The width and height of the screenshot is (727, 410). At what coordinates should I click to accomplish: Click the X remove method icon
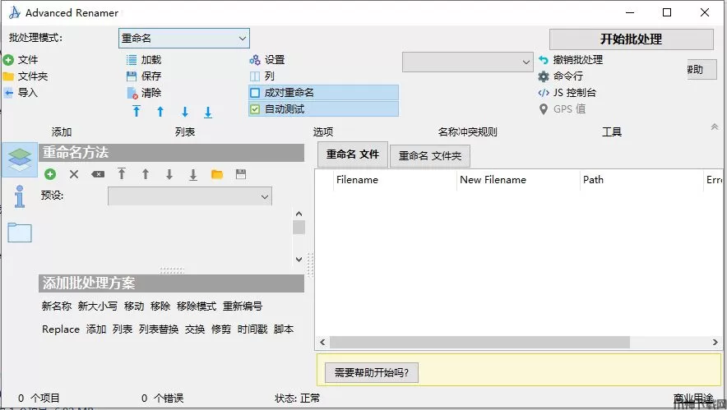tap(74, 174)
